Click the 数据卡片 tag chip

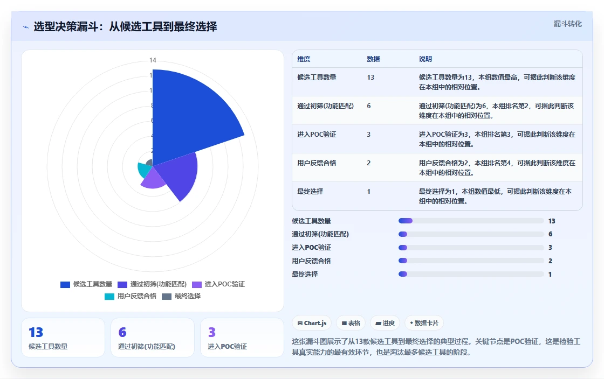click(x=424, y=323)
